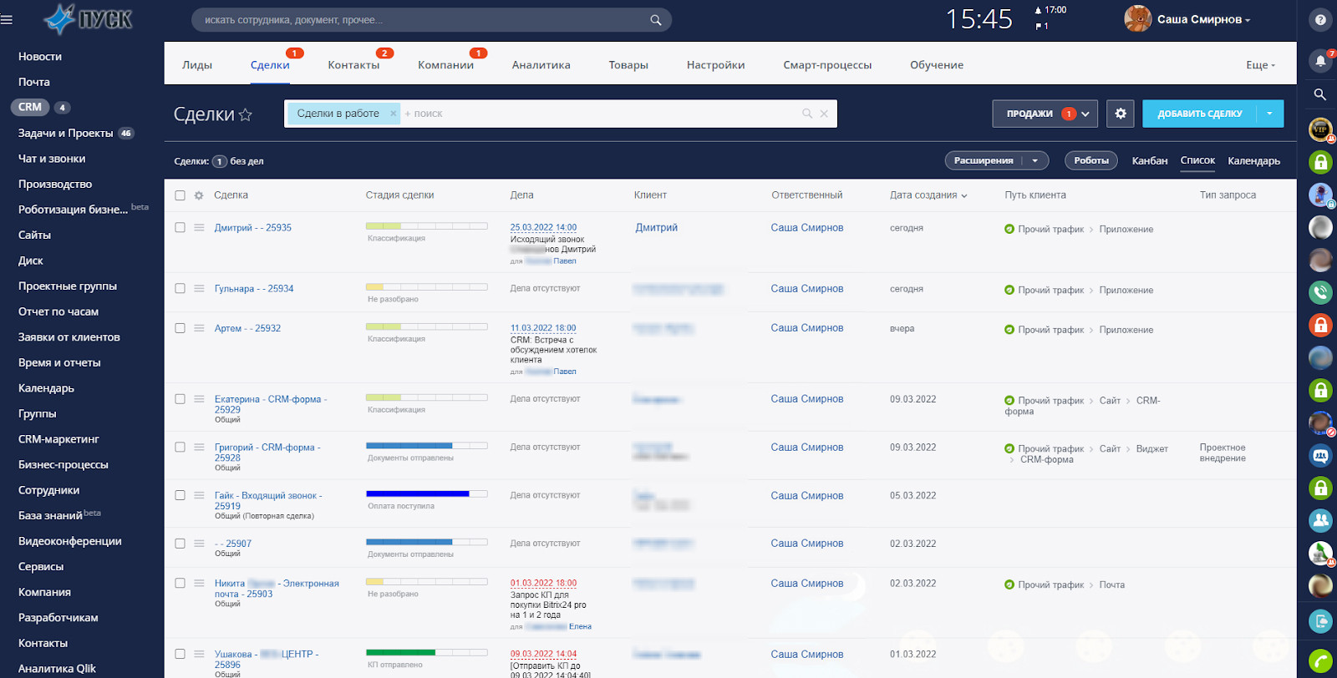
Task: Open row actions menu for Гульнара 25934
Action: (199, 288)
